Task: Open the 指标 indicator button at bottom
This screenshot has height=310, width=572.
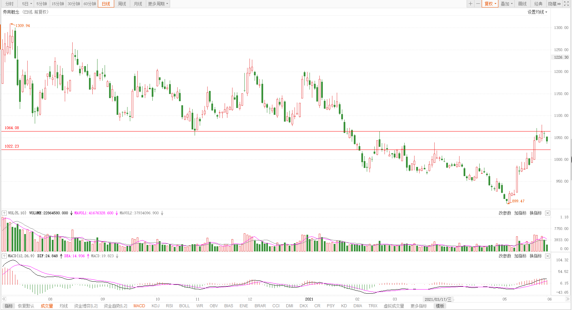Action: point(9,306)
